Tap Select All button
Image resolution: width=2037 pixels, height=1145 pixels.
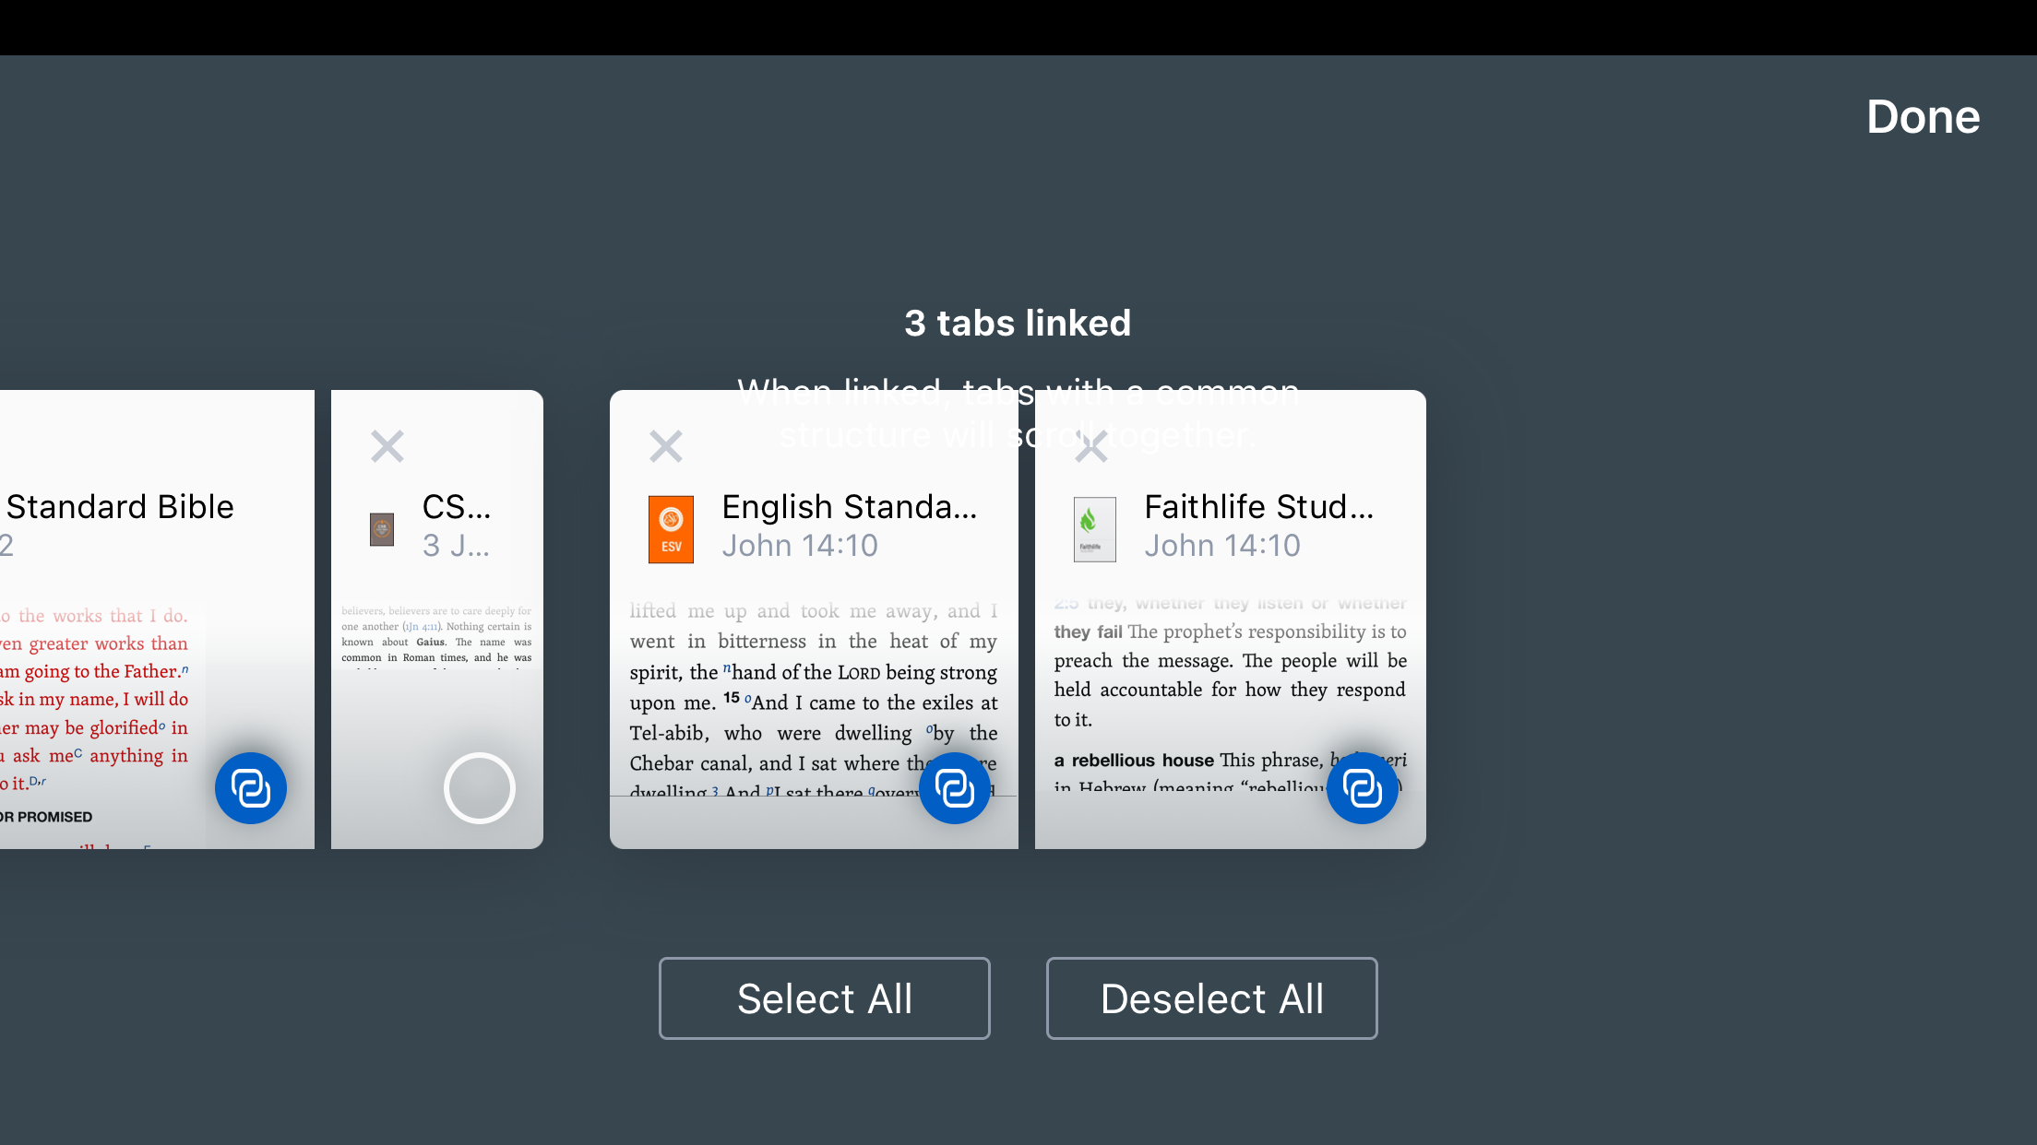[x=824, y=998]
